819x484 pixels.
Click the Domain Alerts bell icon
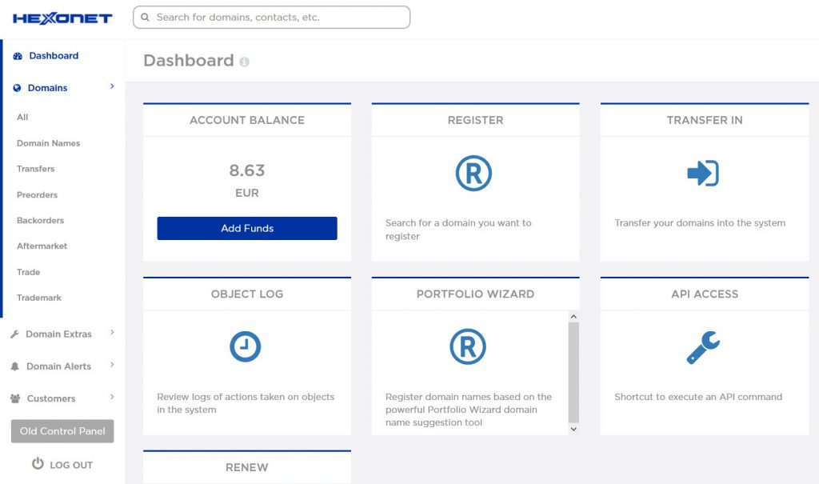click(15, 366)
